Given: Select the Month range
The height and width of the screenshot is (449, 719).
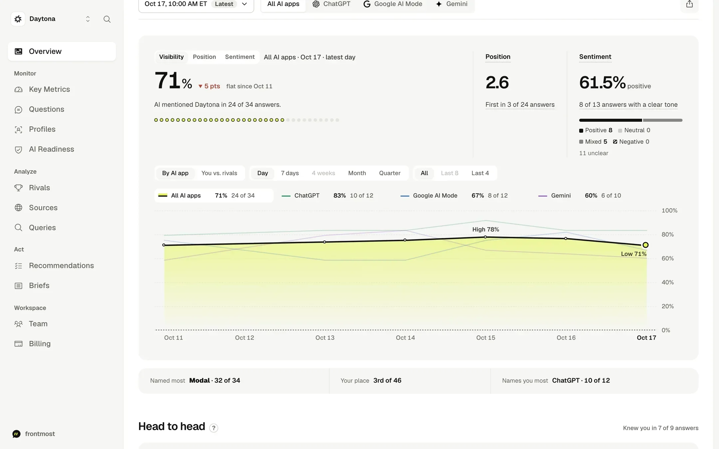Looking at the screenshot, I should pyautogui.click(x=357, y=173).
